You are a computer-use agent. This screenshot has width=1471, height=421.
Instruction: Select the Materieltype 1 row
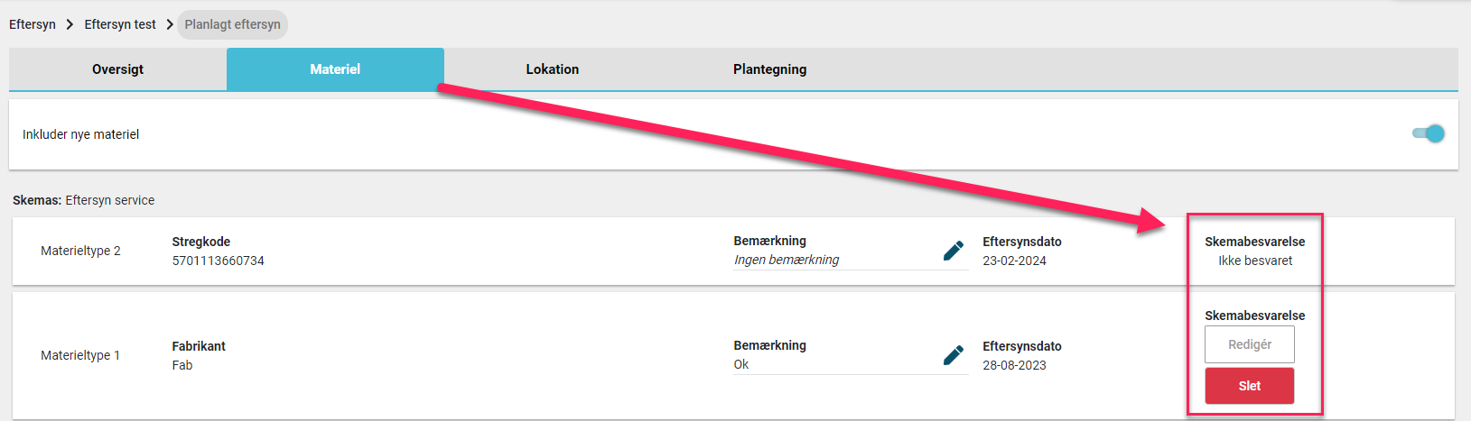point(733,355)
